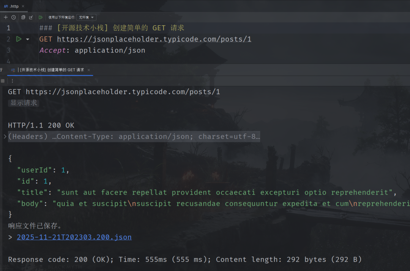
Task: Click the Response code summary line
Action: tap(185, 260)
